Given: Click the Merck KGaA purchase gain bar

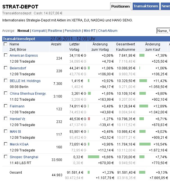Looking at the screenshot, I should point(145,144).
